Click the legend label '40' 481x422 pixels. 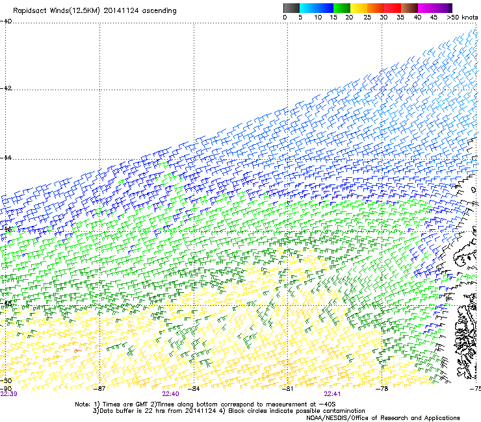tap(417, 18)
